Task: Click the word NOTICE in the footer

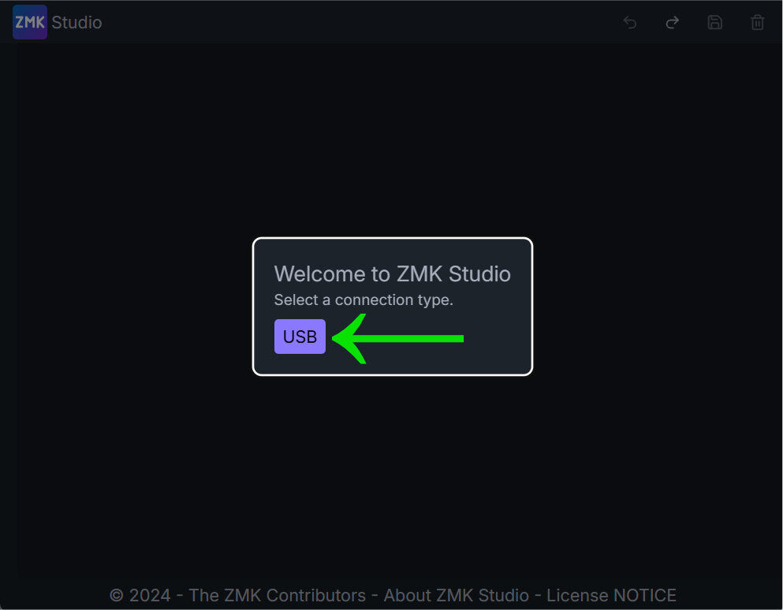Action: (x=645, y=595)
